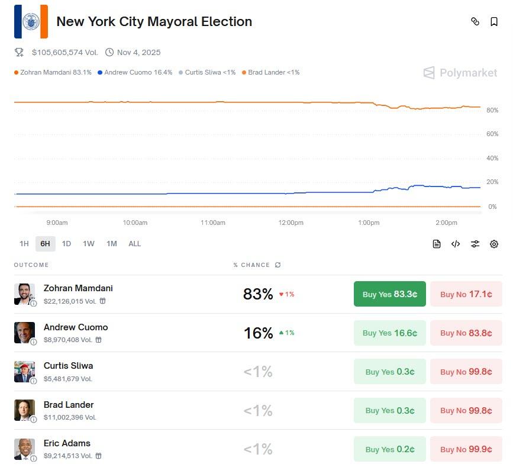Buy No on Andrew Cuomo at 83.8¢
The image size is (513, 467).
[x=466, y=333]
